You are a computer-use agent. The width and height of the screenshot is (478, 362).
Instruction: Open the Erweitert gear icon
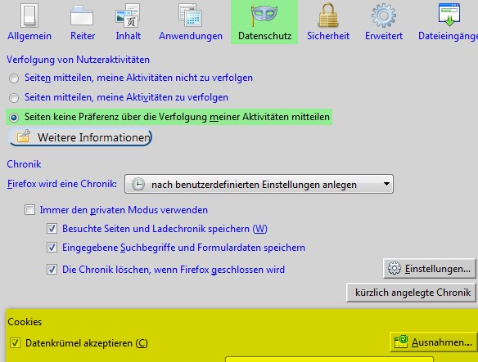384,16
